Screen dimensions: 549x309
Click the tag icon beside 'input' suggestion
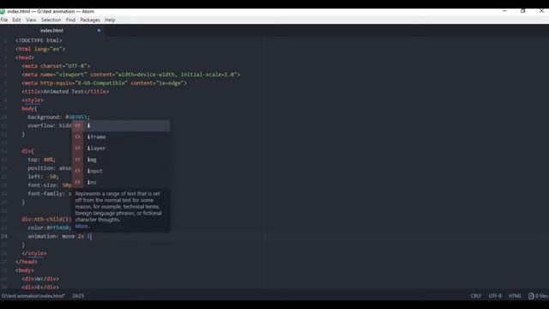78,171
